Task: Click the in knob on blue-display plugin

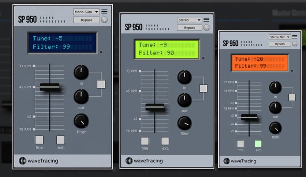Action: click(81, 72)
